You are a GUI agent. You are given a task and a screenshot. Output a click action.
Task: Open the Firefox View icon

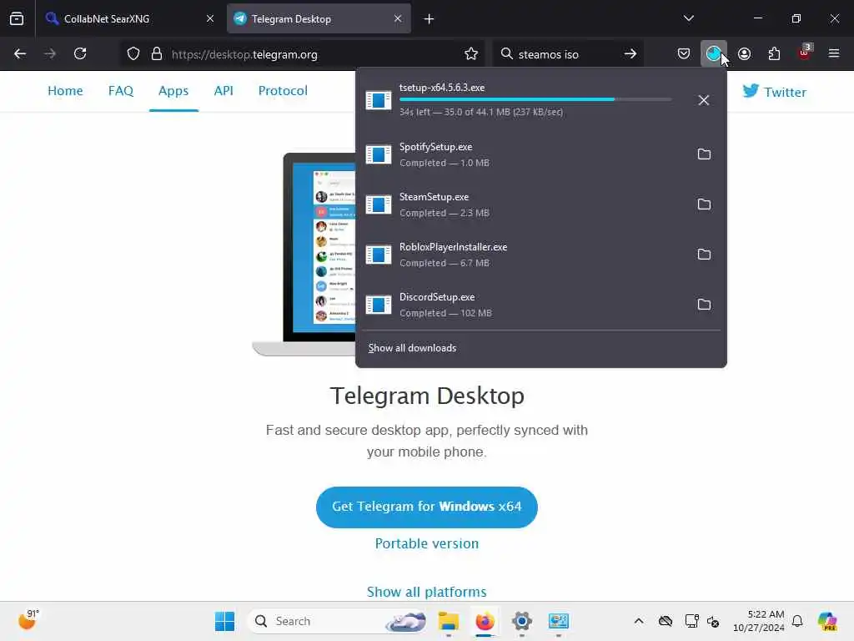tap(17, 18)
